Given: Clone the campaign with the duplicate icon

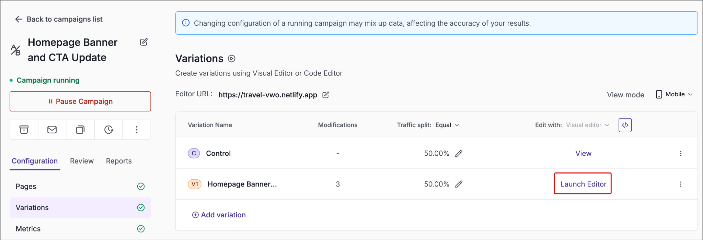Looking at the screenshot, I should pos(80,130).
